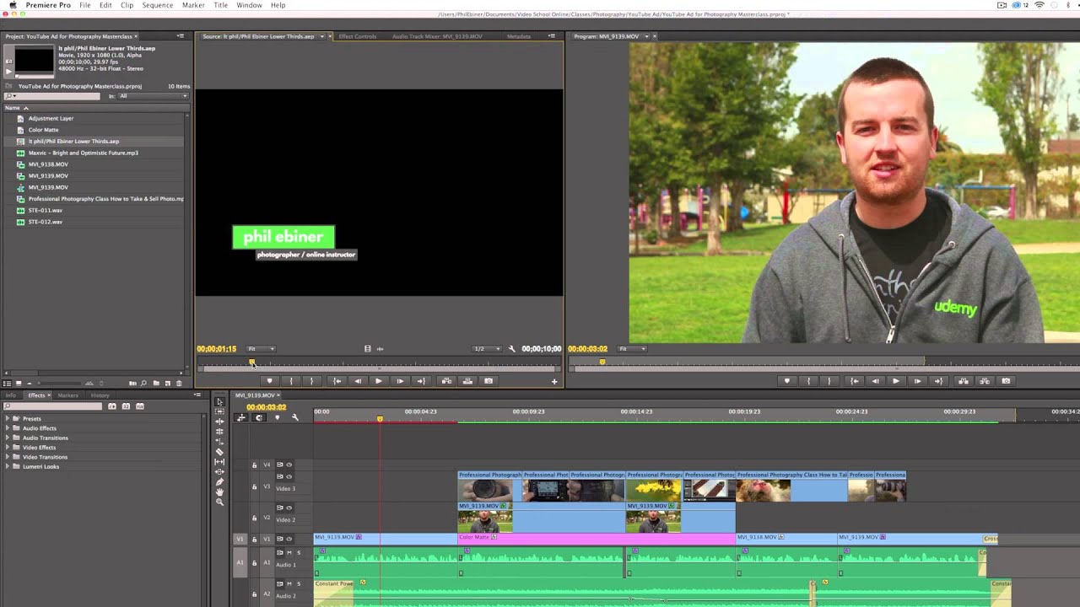Play the Program monitor sequence
The width and height of the screenshot is (1080, 607).
[x=895, y=381]
